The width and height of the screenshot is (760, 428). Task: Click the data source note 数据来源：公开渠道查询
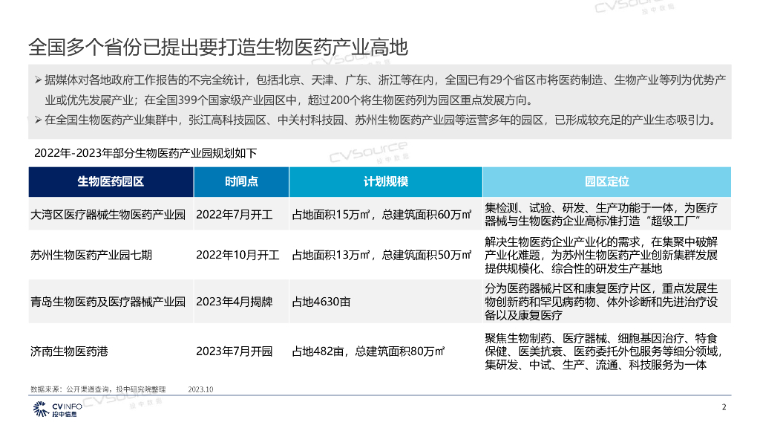(x=98, y=389)
